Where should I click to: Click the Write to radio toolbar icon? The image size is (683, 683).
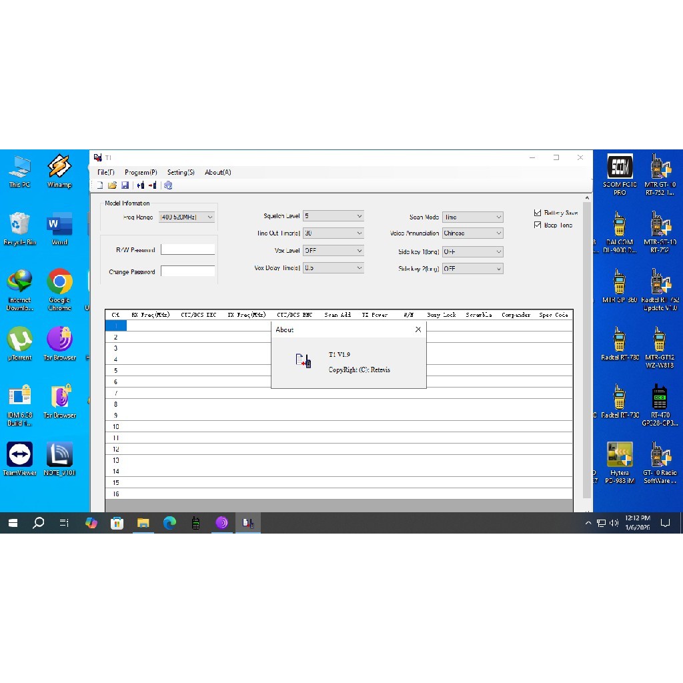(x=154, y=185)
